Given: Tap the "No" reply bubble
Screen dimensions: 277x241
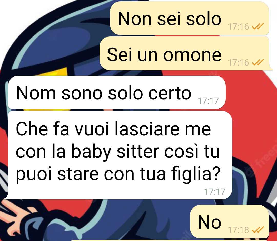Looking at the screenshot, I should pyautogui.click(x=229, y=221).
